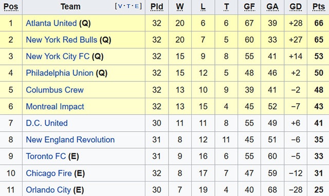
Task: Click the GD column header abbreviation
Action: [x=296, y=7]
